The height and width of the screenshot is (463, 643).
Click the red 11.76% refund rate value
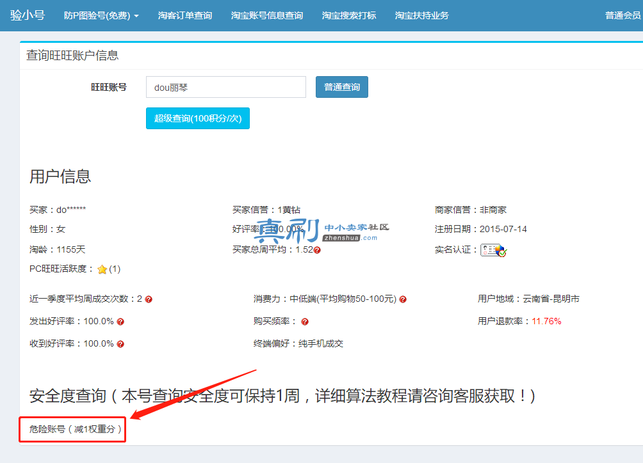coord(546,321)
